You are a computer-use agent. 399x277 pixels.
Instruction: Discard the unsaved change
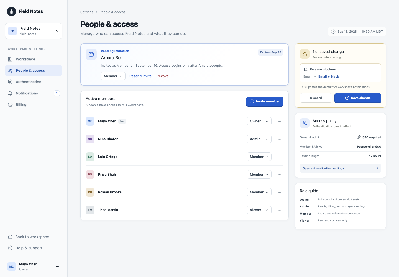click(x=316, y=98)
